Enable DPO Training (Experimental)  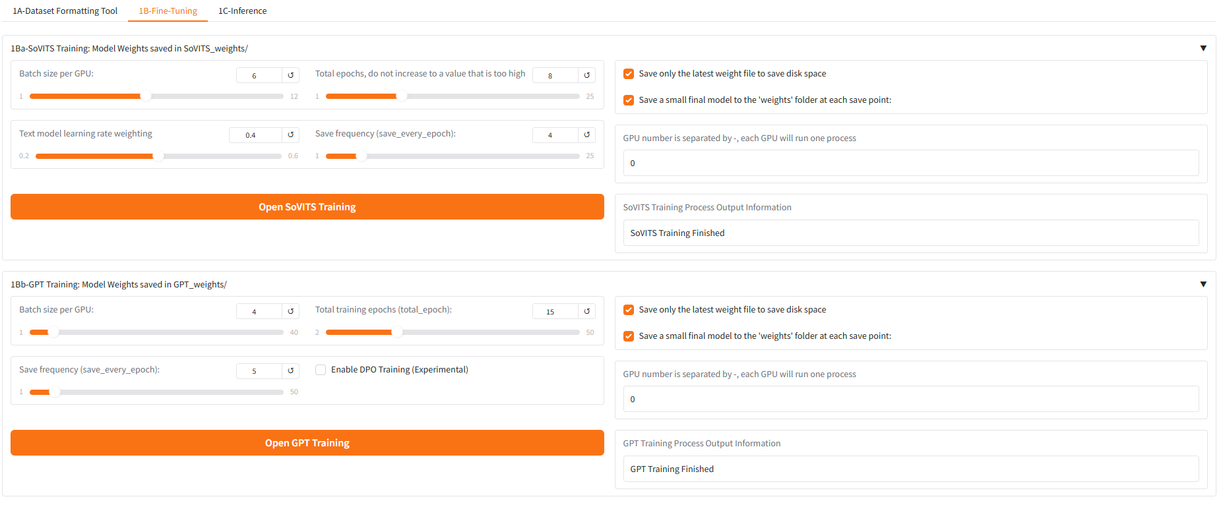tap(321, 370)
